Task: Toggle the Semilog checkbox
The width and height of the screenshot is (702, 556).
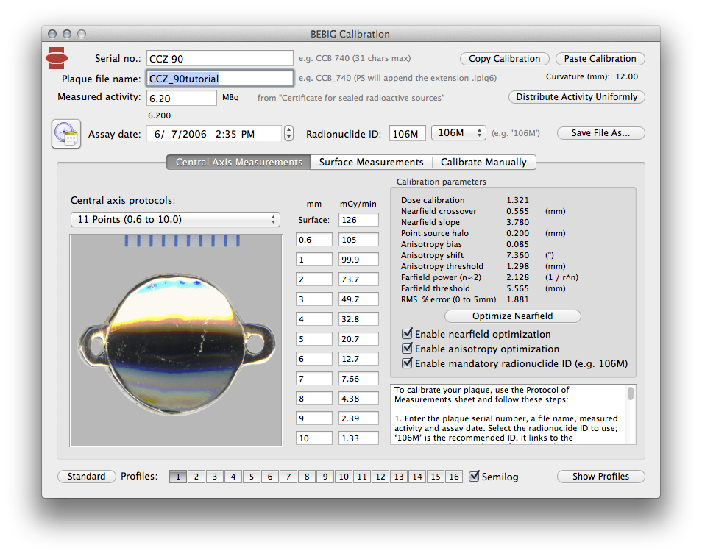Action: click(474, 477)
